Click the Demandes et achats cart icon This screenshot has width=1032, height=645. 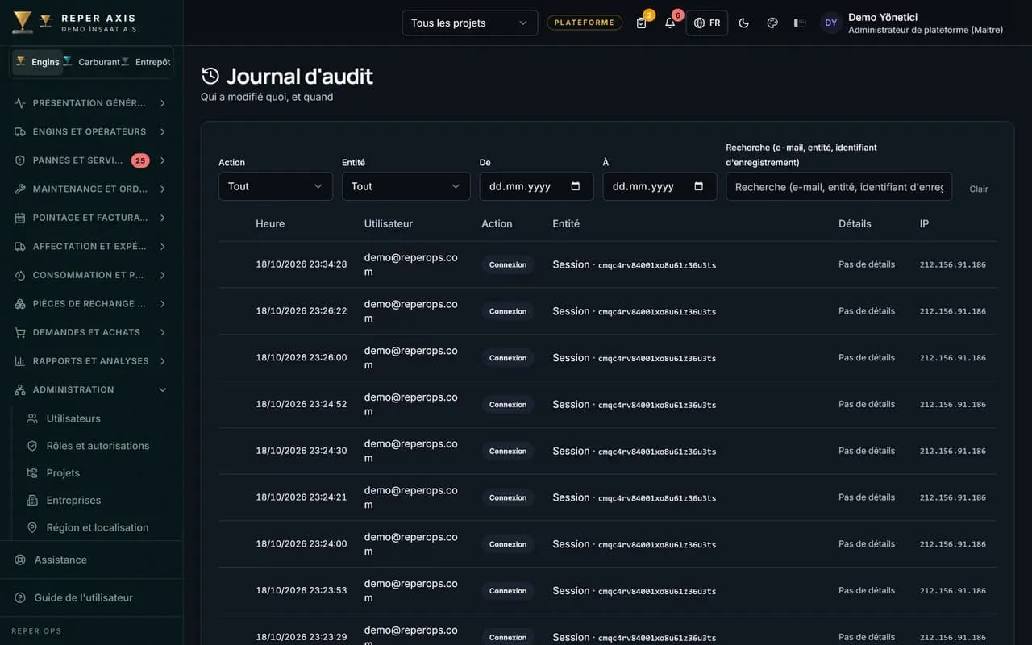pyautogui.click(x=20, y=332)
